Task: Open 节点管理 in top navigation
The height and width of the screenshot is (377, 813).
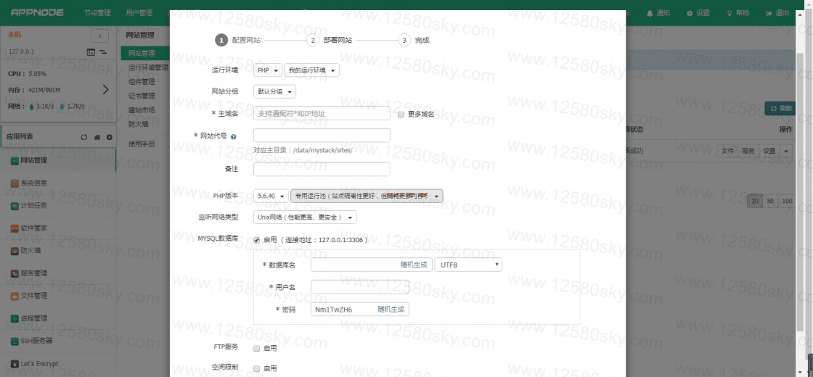Action: pos(97,13)
